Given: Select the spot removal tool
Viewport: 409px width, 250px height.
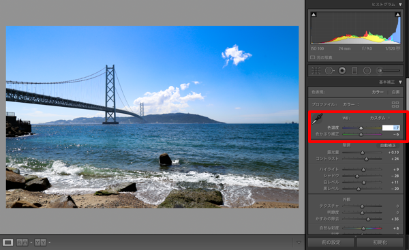Looking at the screenshot, I should click(x=329, y=70).
